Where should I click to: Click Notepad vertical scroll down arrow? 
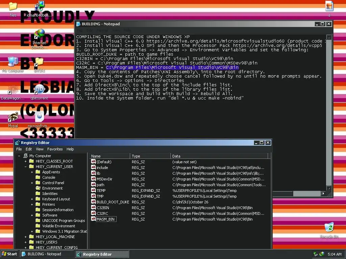329,188
